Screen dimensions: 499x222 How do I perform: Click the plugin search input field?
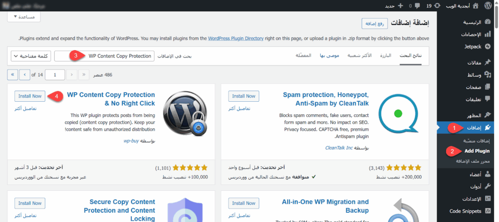(x=104, y=56)
